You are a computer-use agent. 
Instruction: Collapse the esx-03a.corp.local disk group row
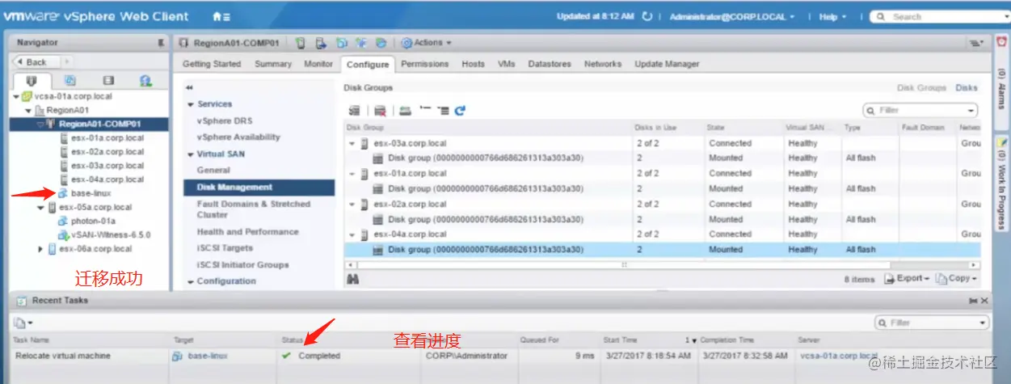pos(352,143)
